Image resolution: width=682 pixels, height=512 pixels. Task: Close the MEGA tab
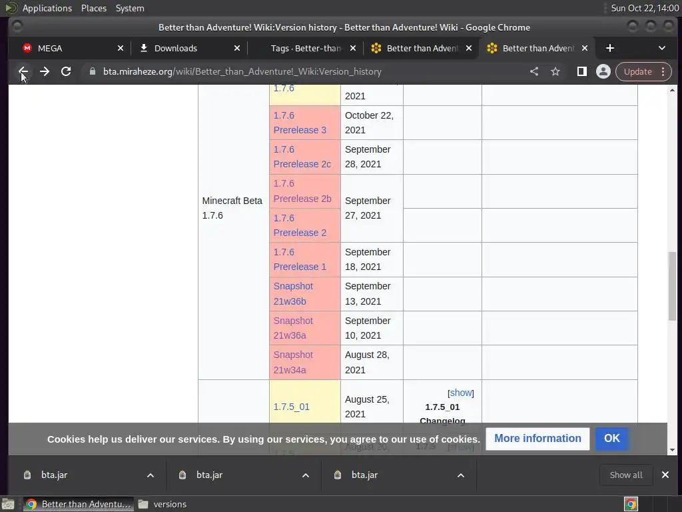click(121, 48)
